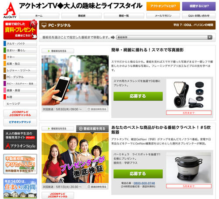The height and width of the screenshot is (199, 219).
Task: Click 平日7:00は、パソコンの時間 header text
Action: point(193,25)
